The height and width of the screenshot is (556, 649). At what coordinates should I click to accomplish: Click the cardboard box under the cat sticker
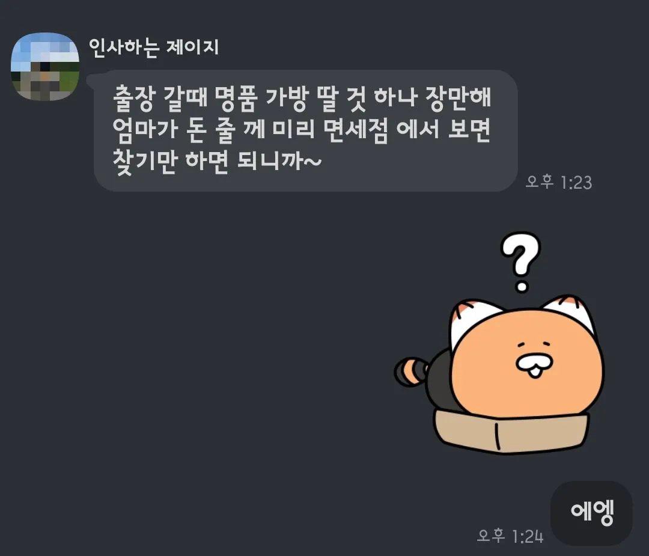pyautogui.click(x=511, y=432)
